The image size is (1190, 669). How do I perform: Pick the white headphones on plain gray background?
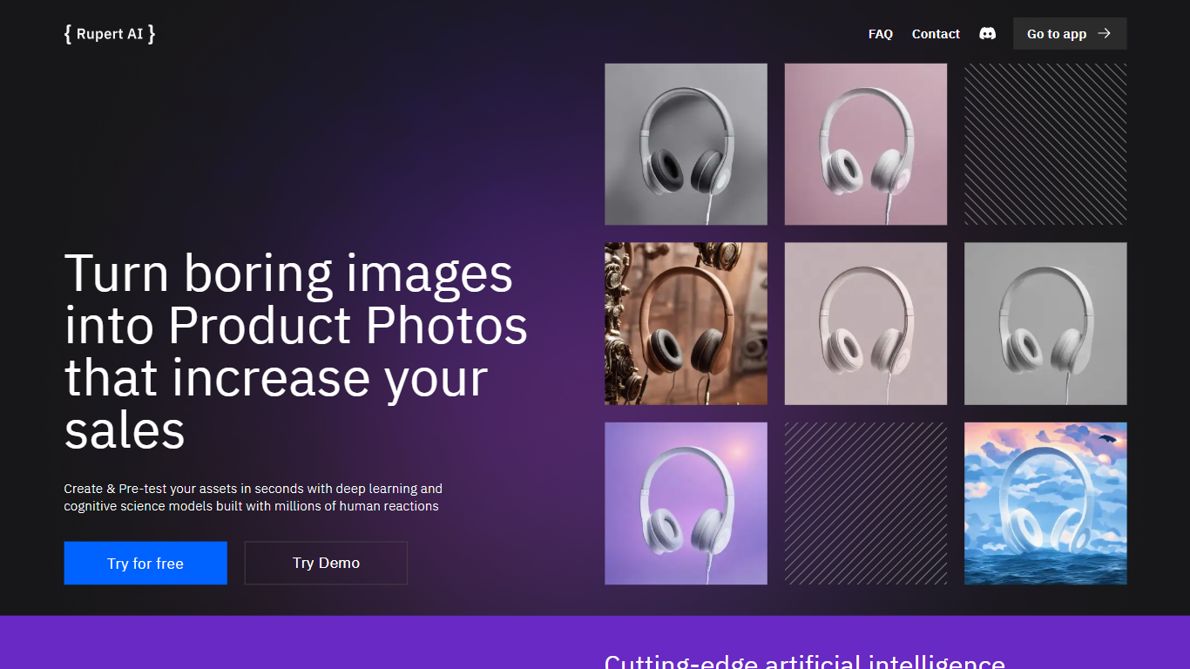tap(1045, 324)
